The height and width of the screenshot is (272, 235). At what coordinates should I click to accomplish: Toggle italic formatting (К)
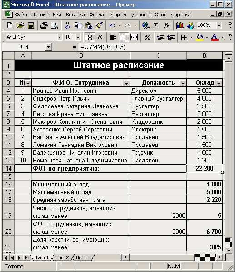[x=100, y=37]
